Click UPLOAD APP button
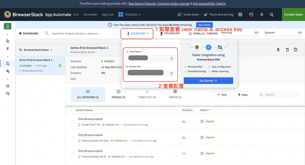The image size is (305, 165). pos(170,33)
